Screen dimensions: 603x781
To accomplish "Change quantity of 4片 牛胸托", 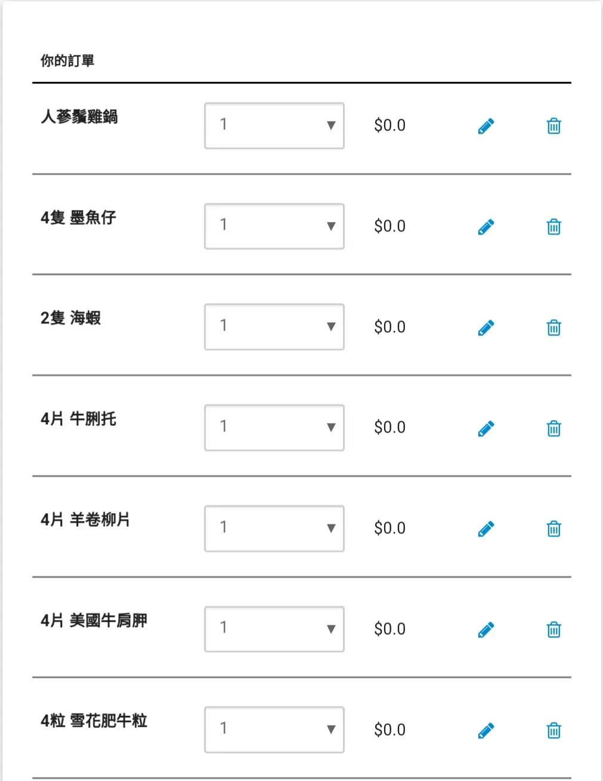I will (274, 428).
